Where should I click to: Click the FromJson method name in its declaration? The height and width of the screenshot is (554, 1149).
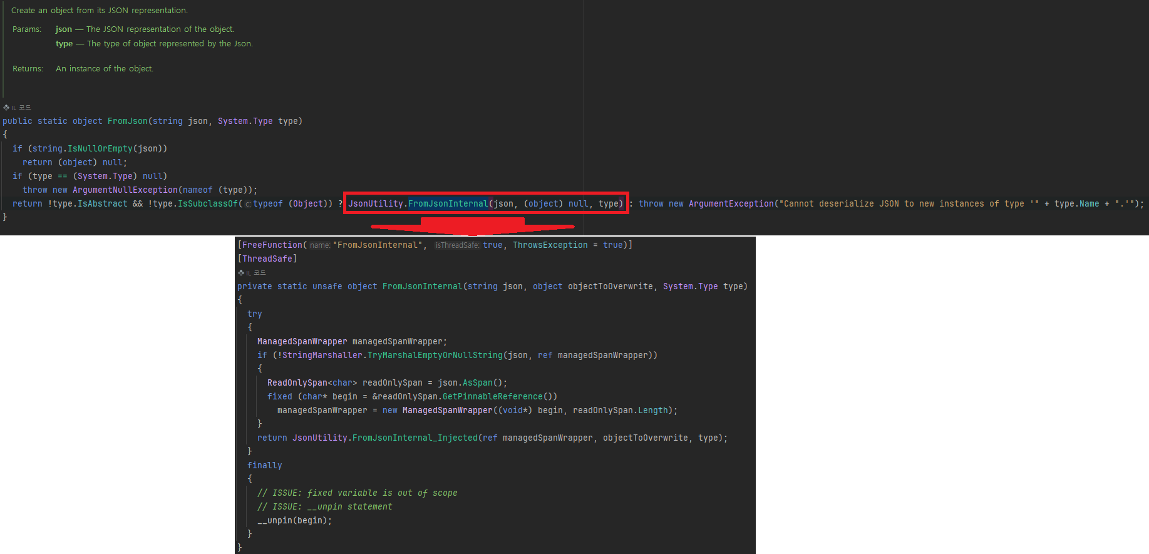128,121
